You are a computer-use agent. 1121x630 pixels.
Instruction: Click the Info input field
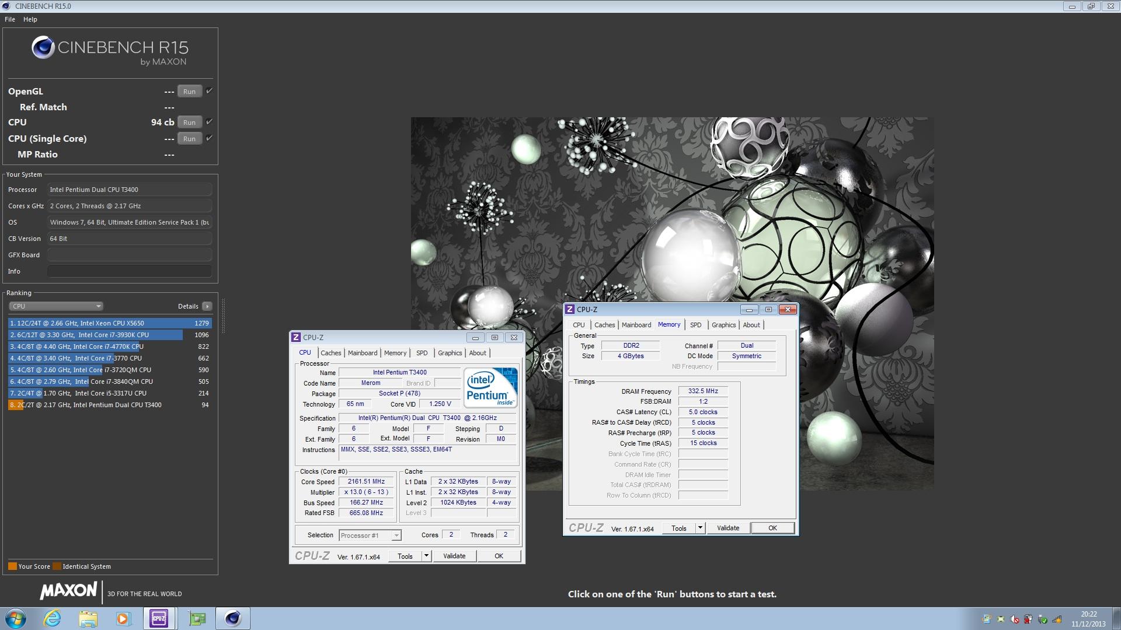[129, 271]
